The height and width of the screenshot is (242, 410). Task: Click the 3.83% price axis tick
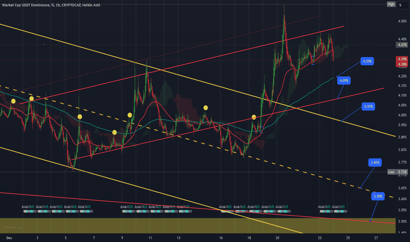402,150
